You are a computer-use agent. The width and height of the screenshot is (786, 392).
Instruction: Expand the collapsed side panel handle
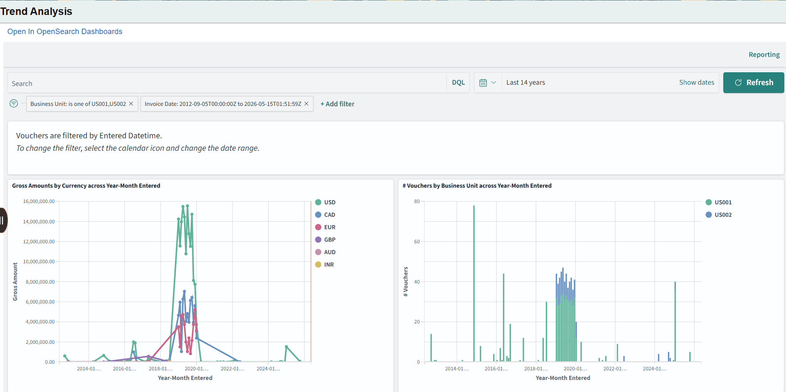[3, 220]
